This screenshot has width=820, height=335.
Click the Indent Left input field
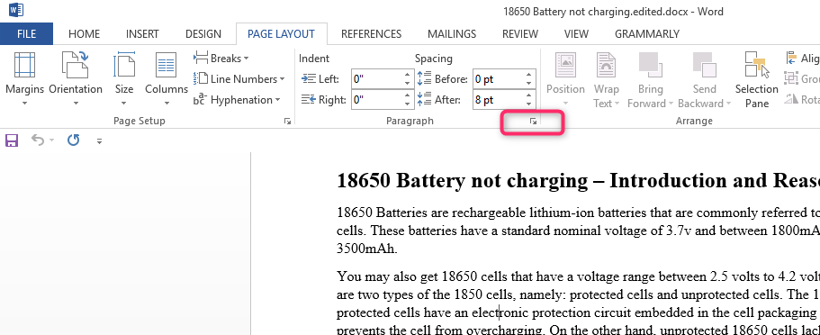pos(377,79)
